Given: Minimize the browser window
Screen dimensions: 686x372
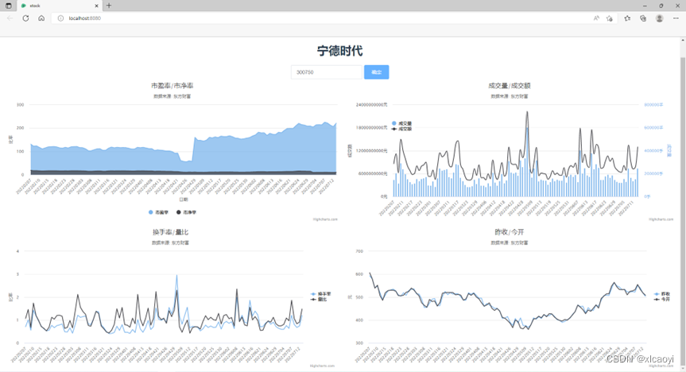Looking at the screenshot, I should point(645,6).
